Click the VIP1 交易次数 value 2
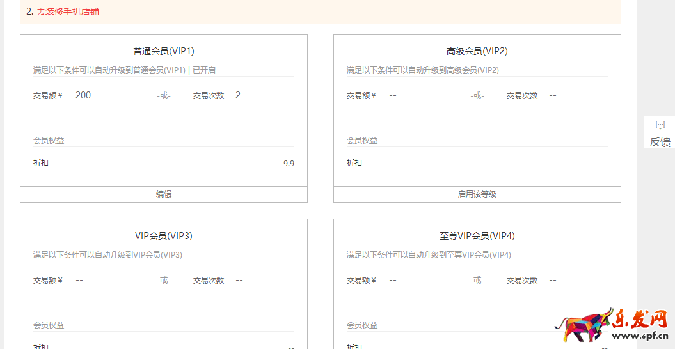This screenshot has height=349, width=675. (238, 95)
